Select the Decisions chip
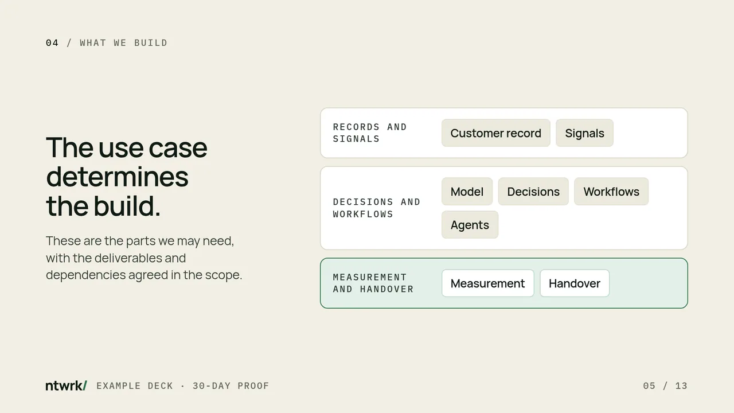 (533, 192)
